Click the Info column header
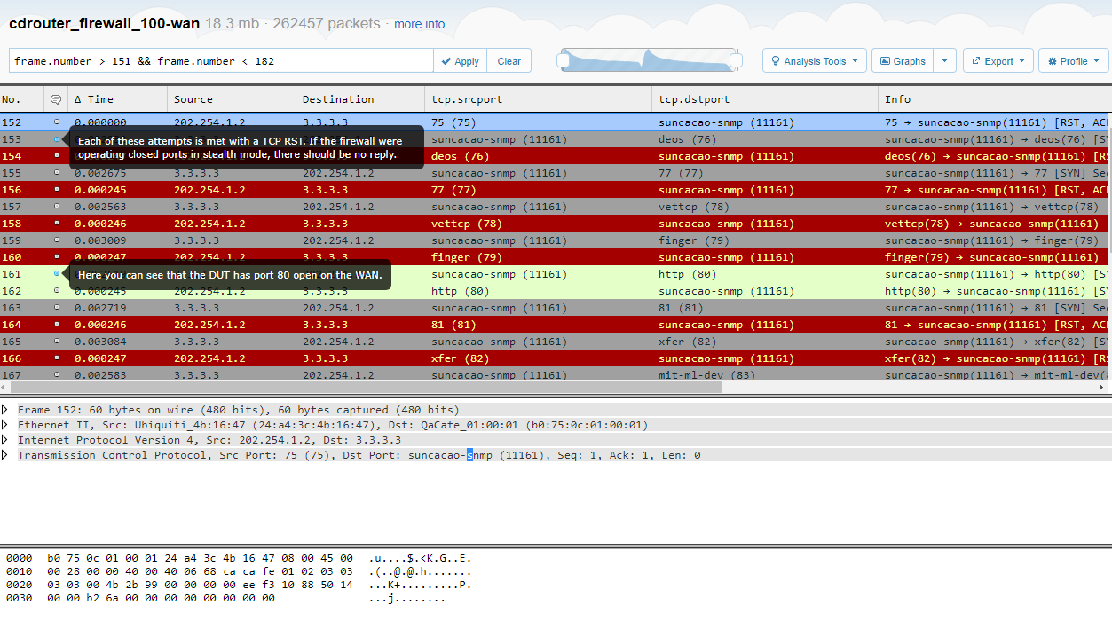The height and width of the screenshot is (621, 1112). [995, 99]
